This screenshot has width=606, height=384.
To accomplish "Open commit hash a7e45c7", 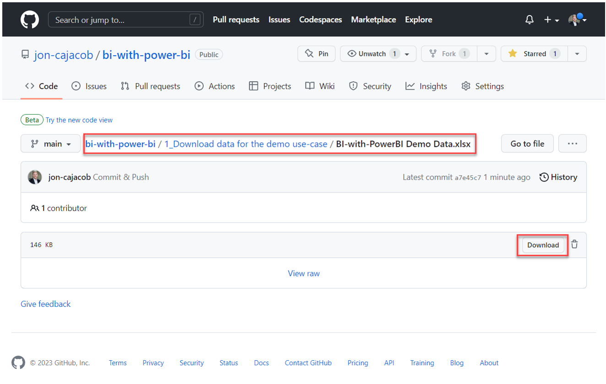I will pyautogui.click(x=468, y=177).
